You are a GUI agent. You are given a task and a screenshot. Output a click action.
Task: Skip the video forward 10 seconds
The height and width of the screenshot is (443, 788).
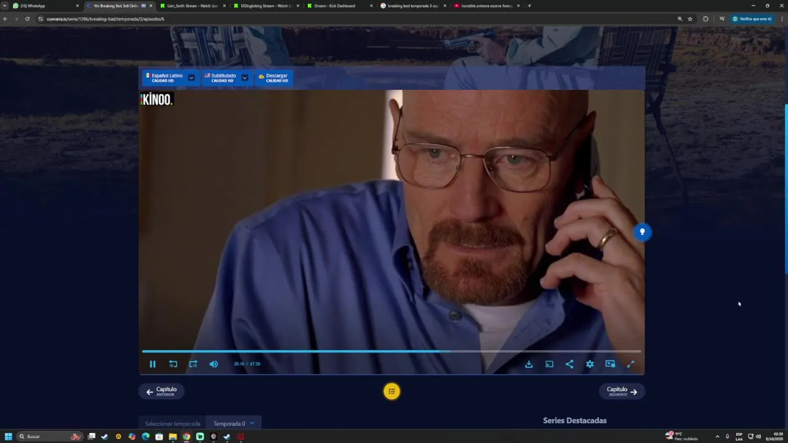tap(193, 364)
